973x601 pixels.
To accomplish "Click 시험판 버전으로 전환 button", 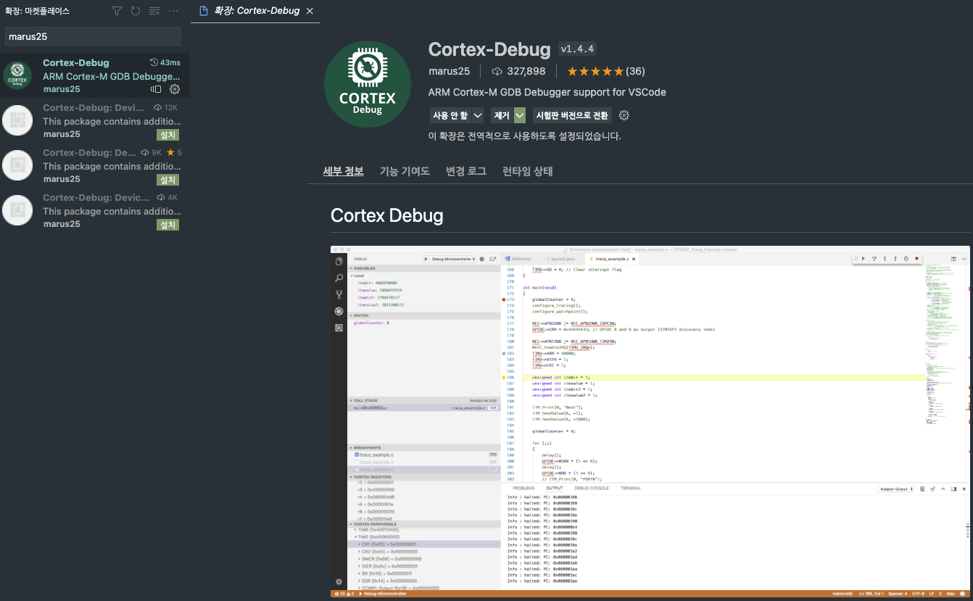I will click(572, 115).
